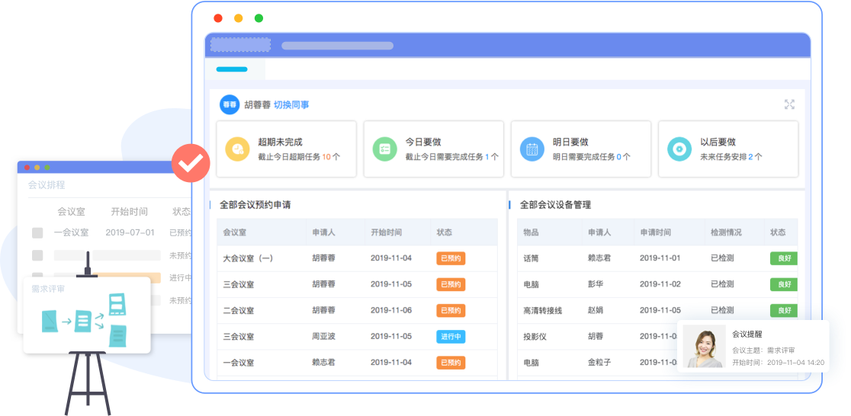Click the 蓉蓉 user avatar
Image resolution: width=851 pixels, height=416 pixels.
pos(230,104)
